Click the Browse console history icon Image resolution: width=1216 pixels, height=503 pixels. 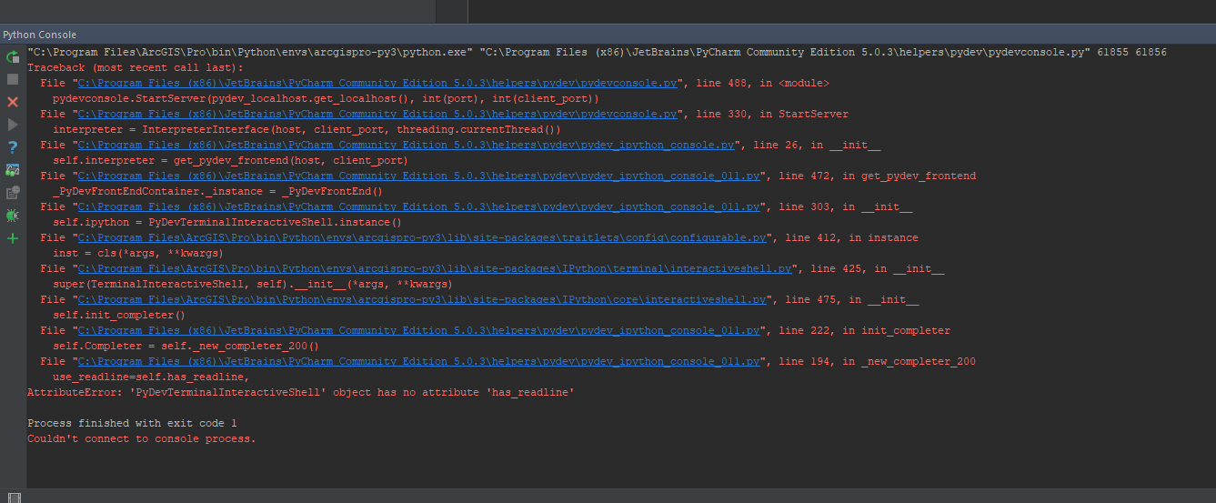(13, 193)
